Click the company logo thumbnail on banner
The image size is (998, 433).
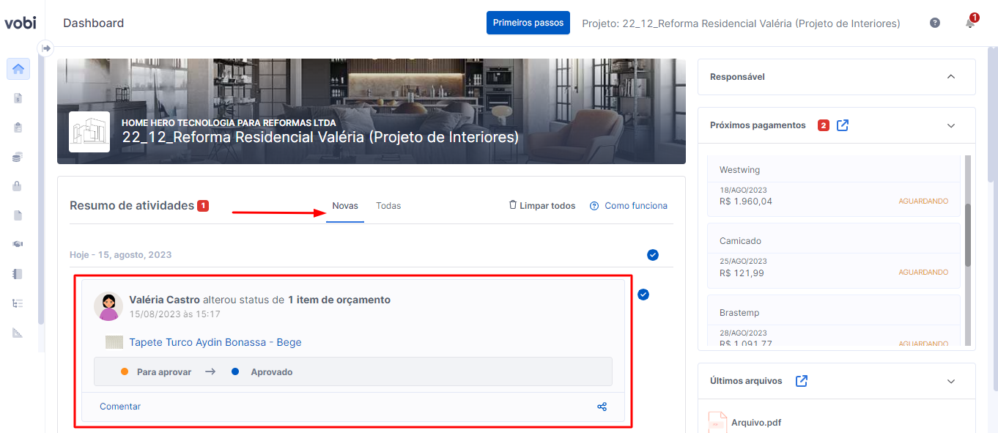[89, 132]
